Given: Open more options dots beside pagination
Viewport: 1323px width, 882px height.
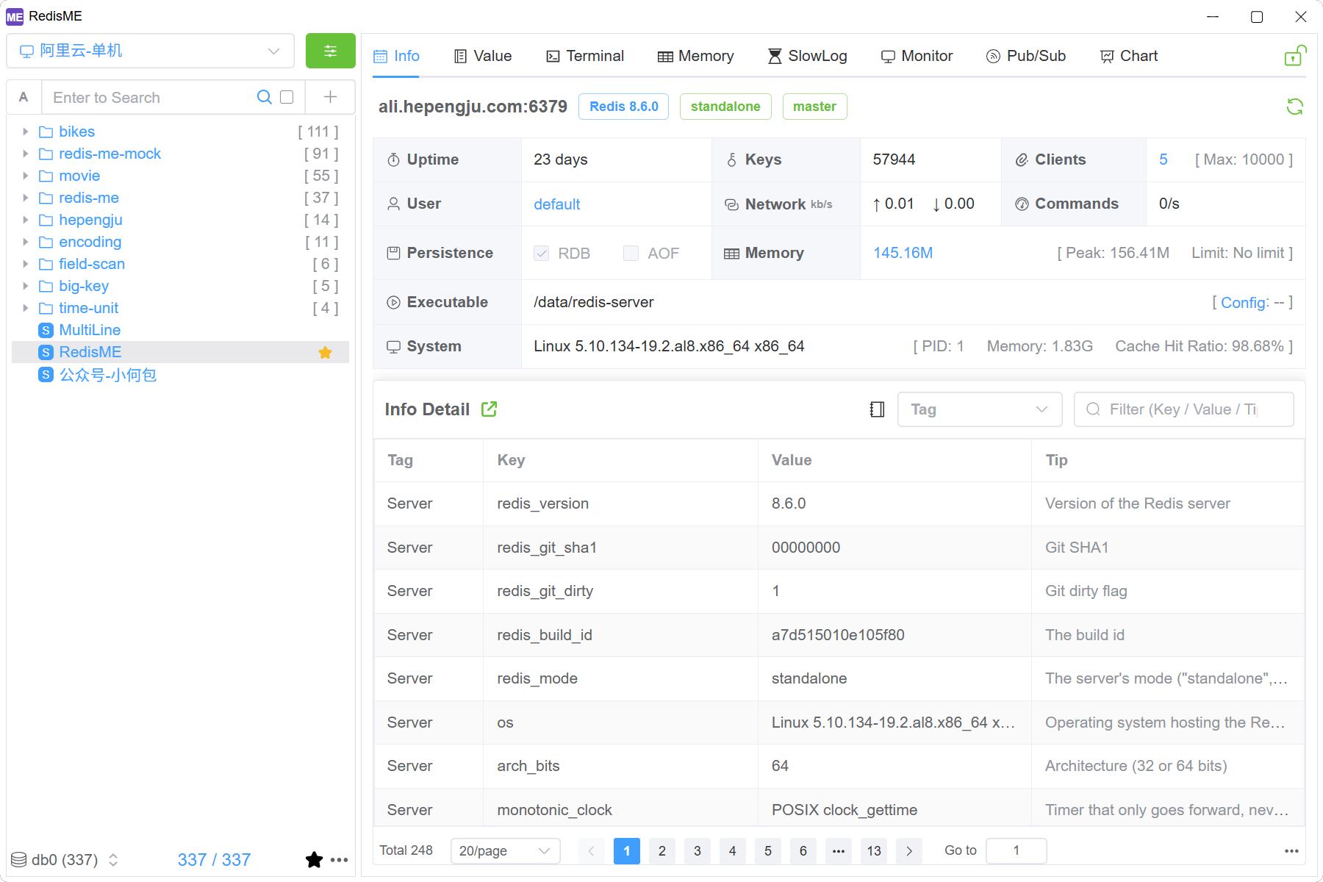Looking at the screenshot, I should point(1291,851).
